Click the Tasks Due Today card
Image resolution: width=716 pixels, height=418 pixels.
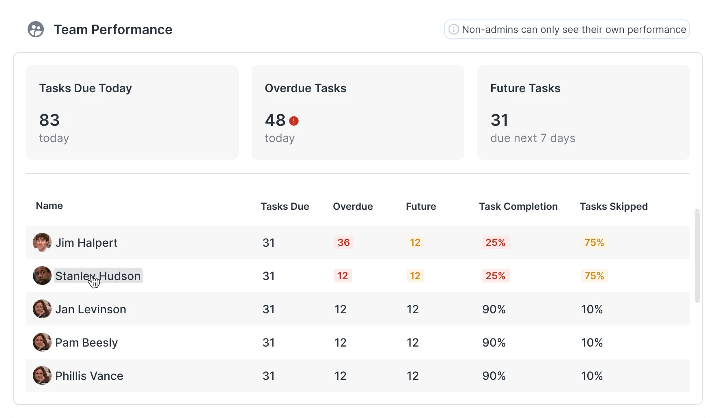tap(132, 112)
